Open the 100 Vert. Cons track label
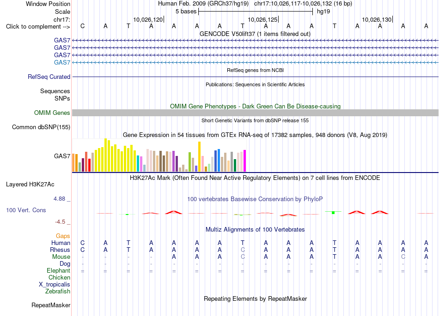 click(26, 210)
